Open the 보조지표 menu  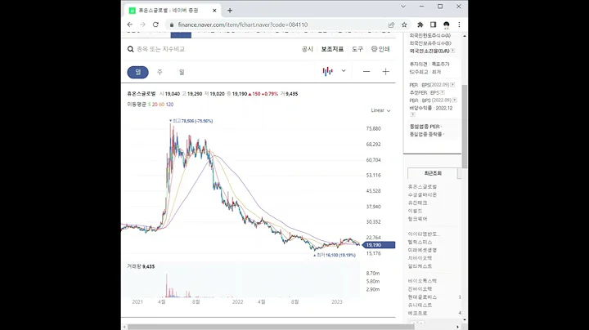(332, 49)
